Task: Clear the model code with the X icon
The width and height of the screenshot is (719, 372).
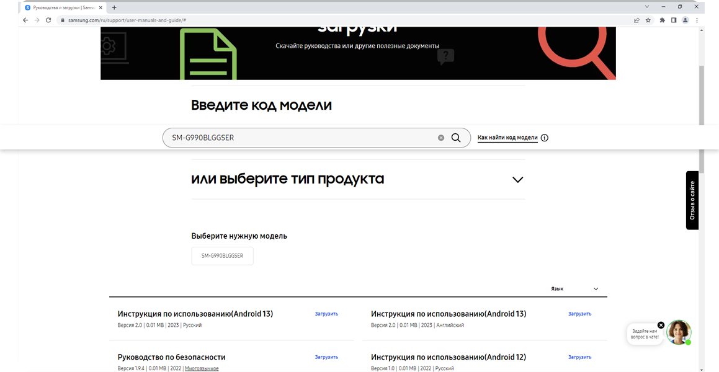Action: coord(441,138)
